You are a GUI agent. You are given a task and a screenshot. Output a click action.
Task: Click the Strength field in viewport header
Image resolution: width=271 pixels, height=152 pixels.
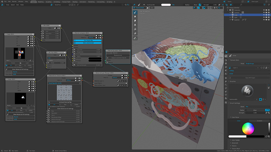[210, 5]
